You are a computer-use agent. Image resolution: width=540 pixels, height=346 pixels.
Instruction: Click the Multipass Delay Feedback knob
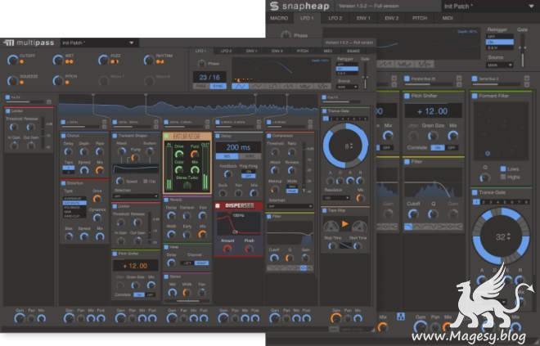coord(227,174)
